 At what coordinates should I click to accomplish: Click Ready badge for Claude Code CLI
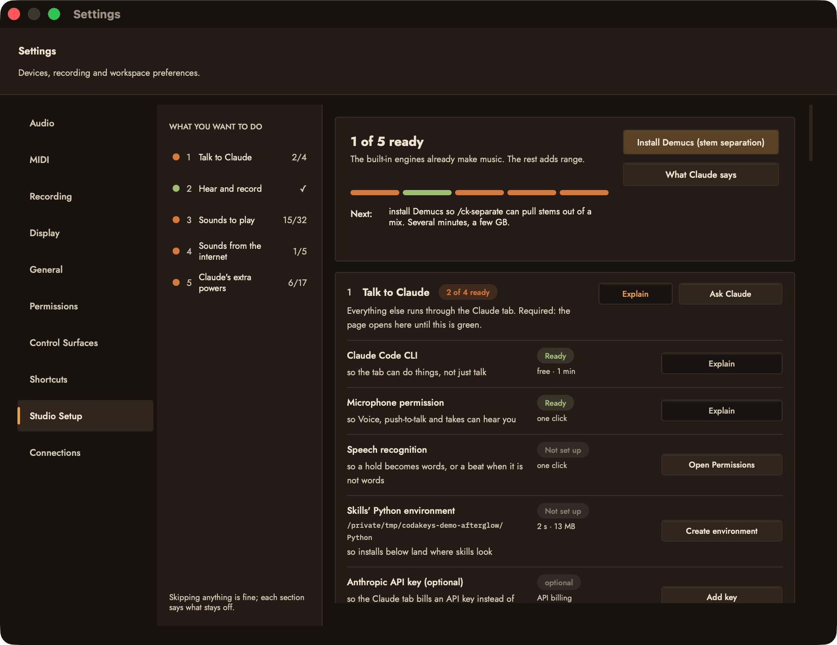[555, 356]
